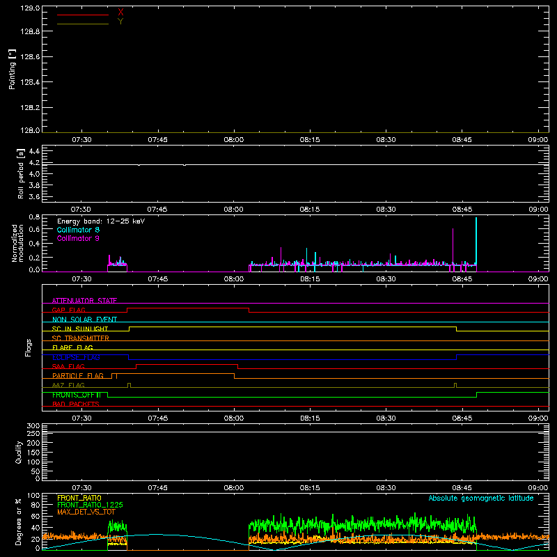Click the orange MAX_DET_VS_TOT legend label
557x557 pixels.
coord(86,512)
